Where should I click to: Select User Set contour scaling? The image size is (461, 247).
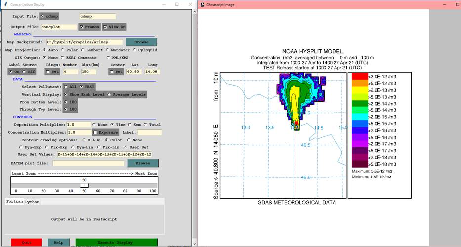pos(126,147)
